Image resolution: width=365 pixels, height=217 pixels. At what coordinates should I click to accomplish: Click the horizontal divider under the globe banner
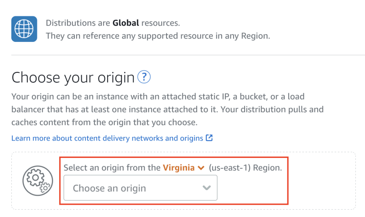coord(188,55)
